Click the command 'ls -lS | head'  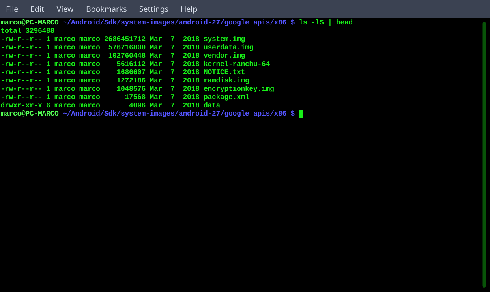coord(326,22)
